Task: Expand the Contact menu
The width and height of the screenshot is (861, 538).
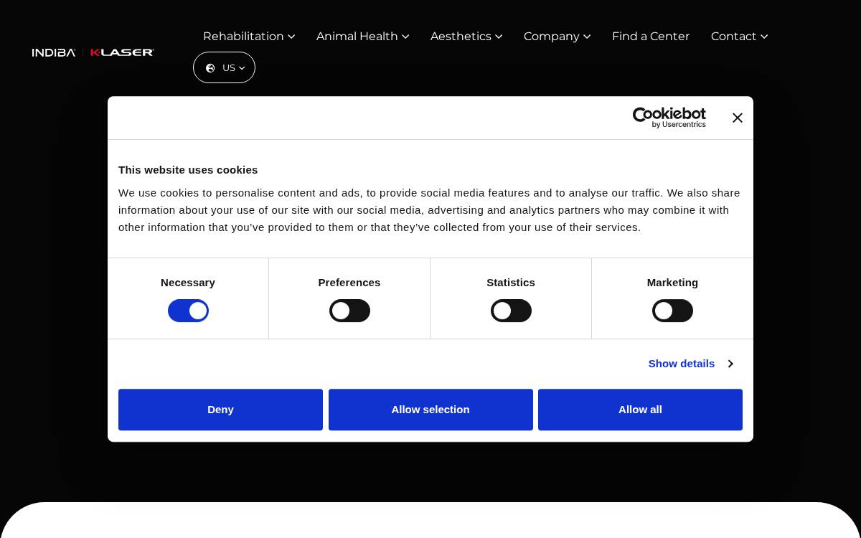Action: (739, 36)
